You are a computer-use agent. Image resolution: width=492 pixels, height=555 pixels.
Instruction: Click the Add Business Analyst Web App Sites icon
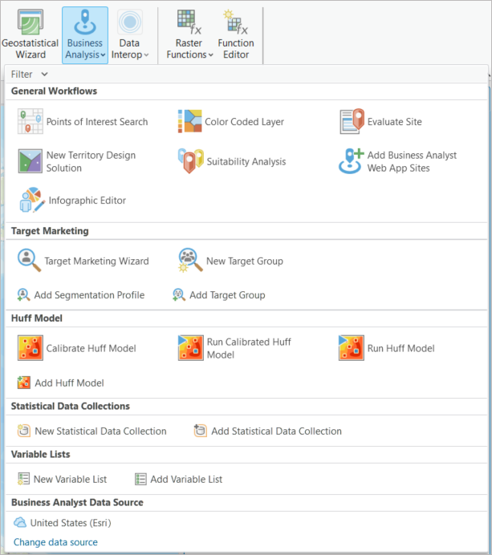click(351, 161)
